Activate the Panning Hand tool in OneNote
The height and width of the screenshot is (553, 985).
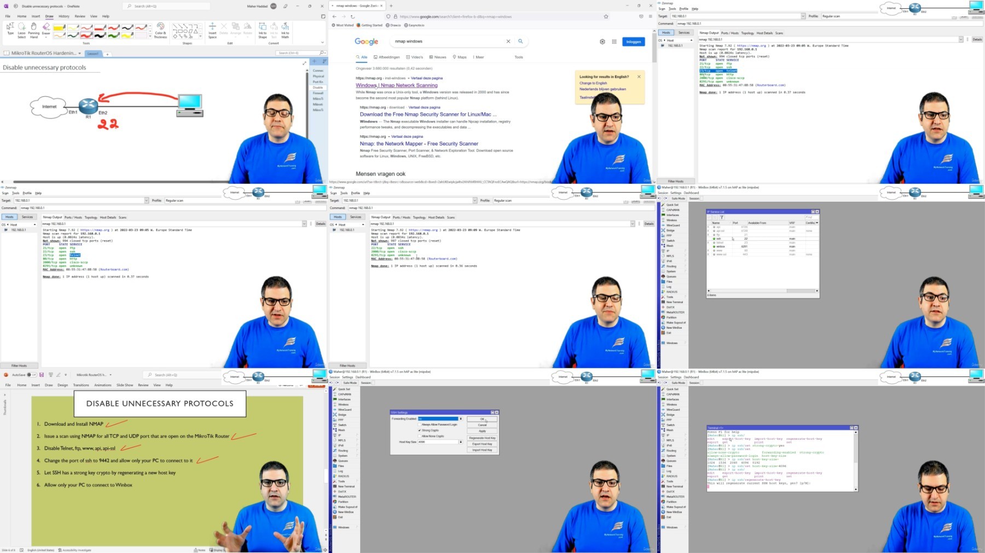(34, 30)
